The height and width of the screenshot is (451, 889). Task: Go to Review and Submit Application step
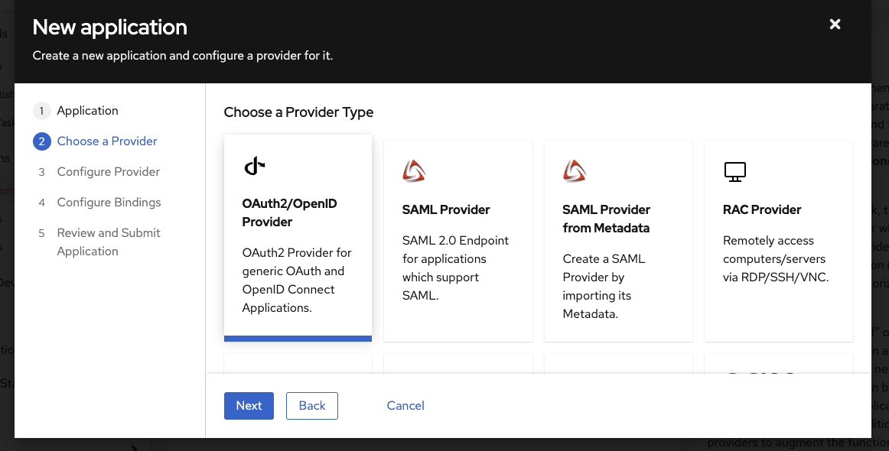coord(109,242)
